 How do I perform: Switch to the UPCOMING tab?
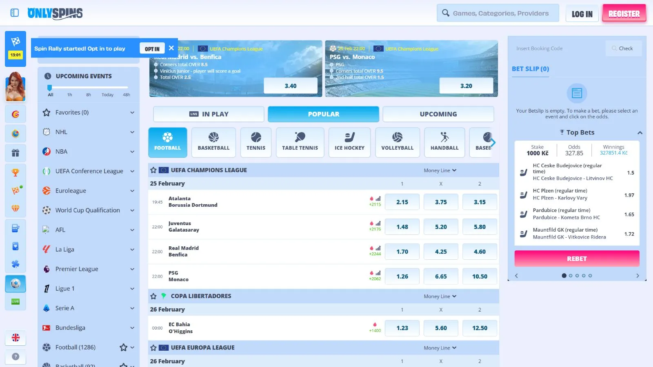438,114
